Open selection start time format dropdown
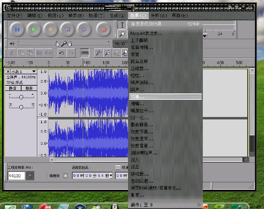This screenshot has height=209, width=264. (111, 176)
